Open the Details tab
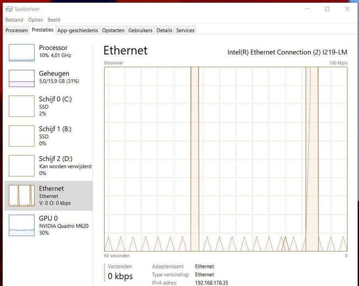The image size is (359, 286). coord(164,30)
